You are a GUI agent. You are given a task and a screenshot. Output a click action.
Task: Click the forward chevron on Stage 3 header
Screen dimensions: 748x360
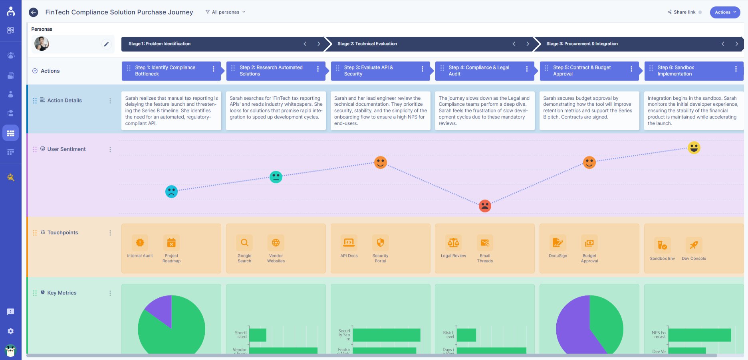pos(737,44)
